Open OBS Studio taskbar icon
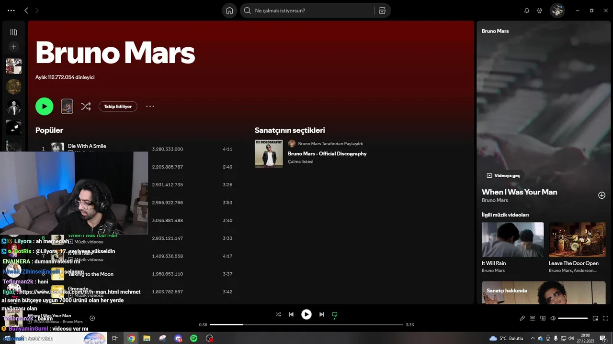The height and width of the screenshot is (344, 613). [209, 338]
